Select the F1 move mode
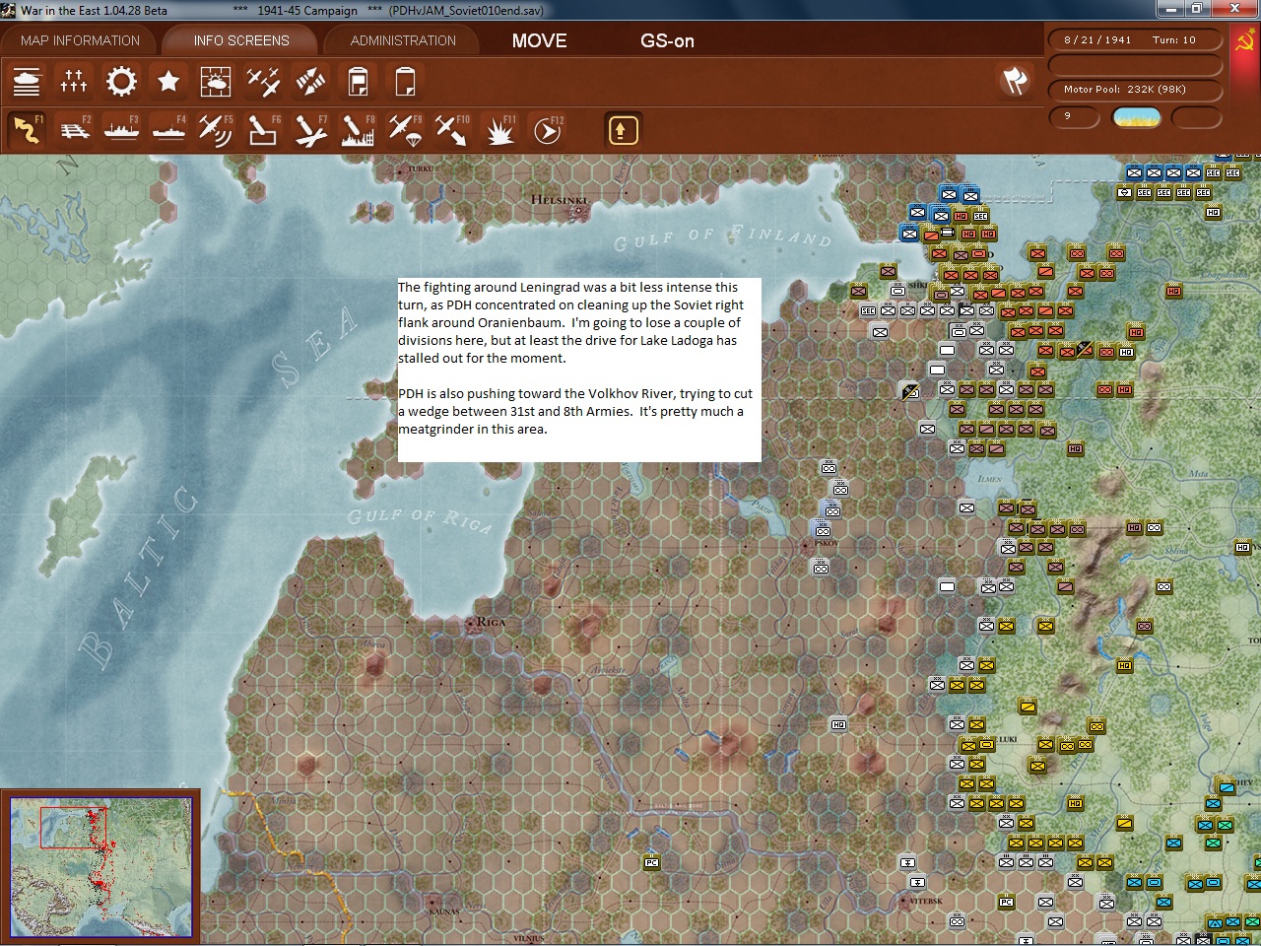Viewport: 1261px width, 946px height. pyautogui.click(x=27, y=130)
